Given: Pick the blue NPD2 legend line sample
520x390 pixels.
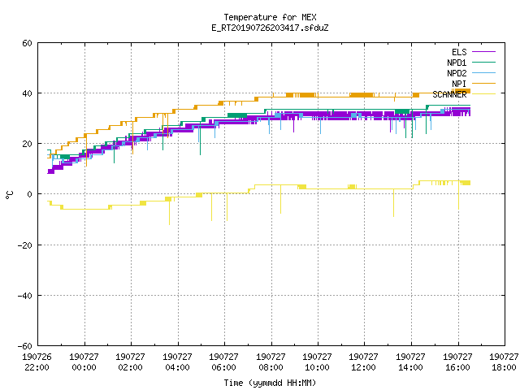Looking at the screenshot, I should 483,73.
